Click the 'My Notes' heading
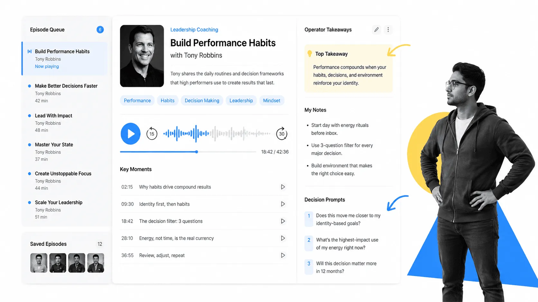Screen dimensions: 538x302 pos(315,110)
